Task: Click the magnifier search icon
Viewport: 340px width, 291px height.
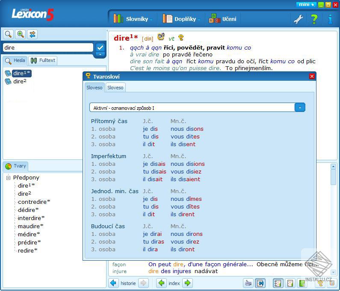Action: [x=8, y=34]
